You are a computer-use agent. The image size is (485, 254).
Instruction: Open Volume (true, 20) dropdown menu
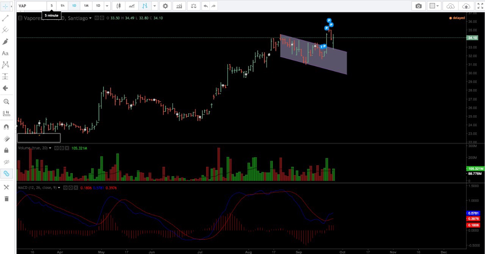[x=50, y=148]
